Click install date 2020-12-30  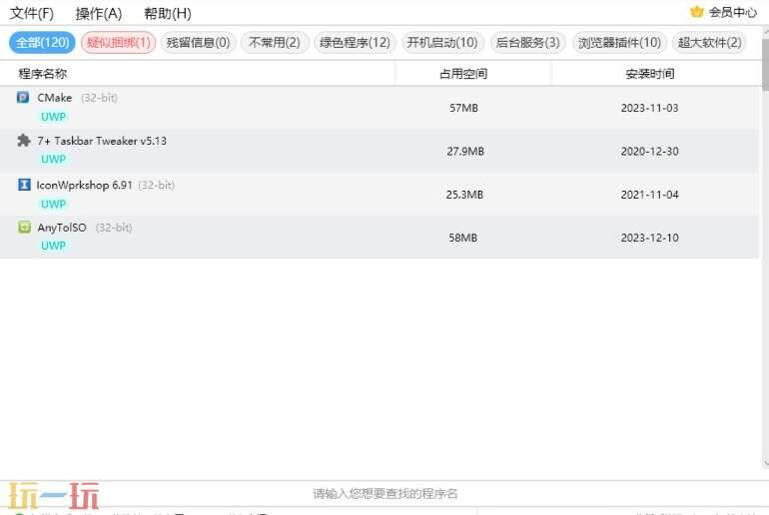coord(649,152)
